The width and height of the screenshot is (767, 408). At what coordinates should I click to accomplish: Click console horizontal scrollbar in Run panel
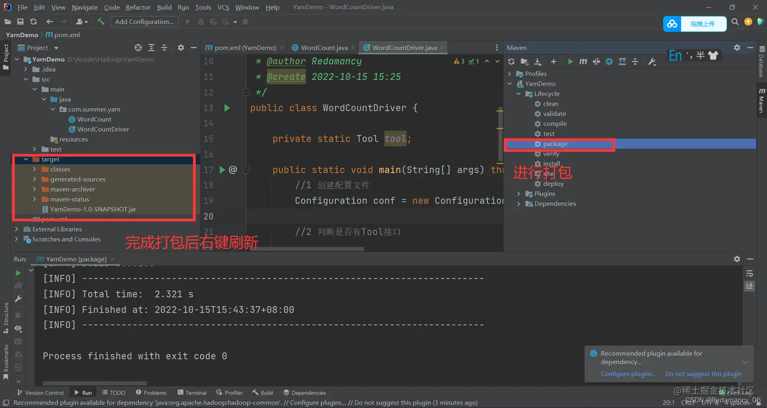(x=95, y=383)
